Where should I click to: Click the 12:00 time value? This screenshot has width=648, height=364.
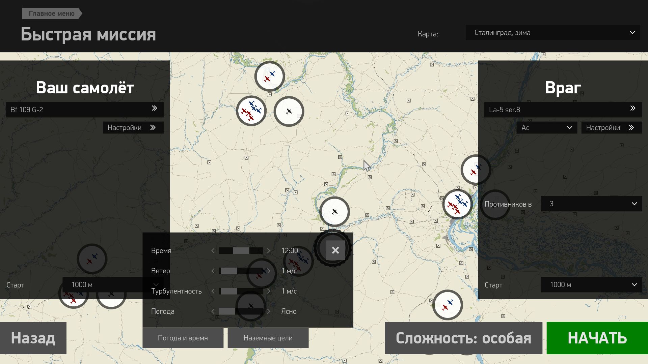290,251
